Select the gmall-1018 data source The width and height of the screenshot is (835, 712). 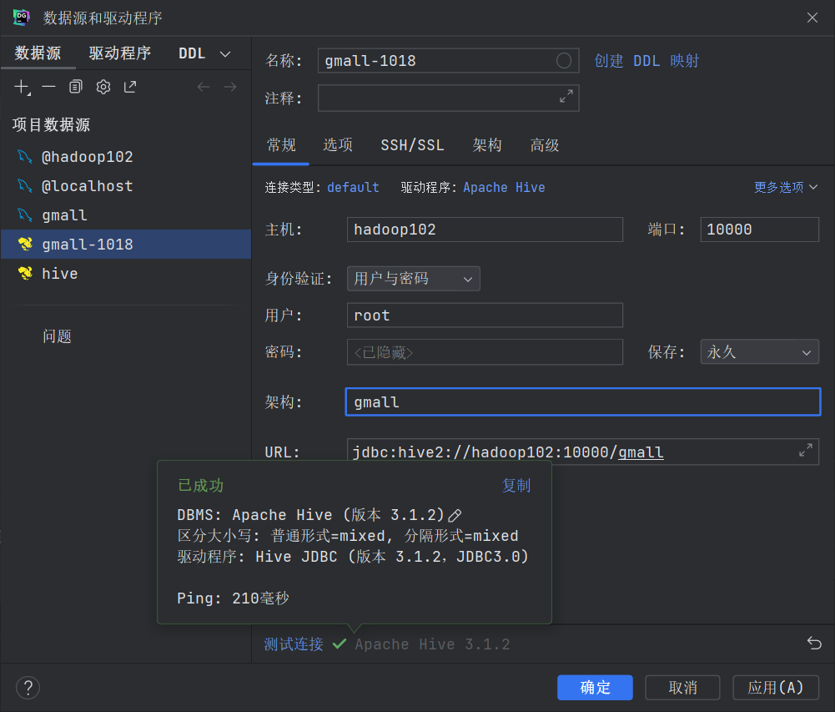click(126, 244)
